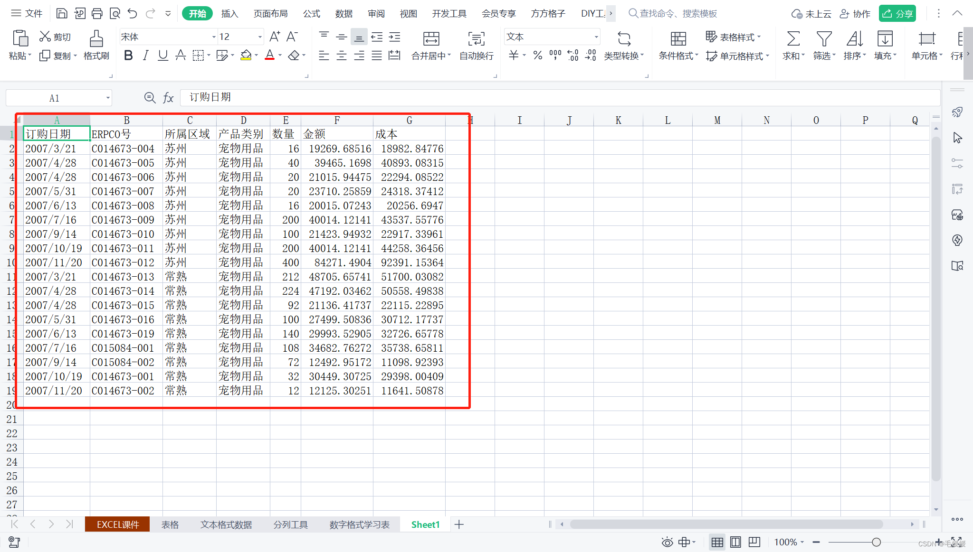Click the Wrap Text (自动换行) icon
The width and height of the screenshot is (973, 552).
pyautogui.click(x=476, y=39)
